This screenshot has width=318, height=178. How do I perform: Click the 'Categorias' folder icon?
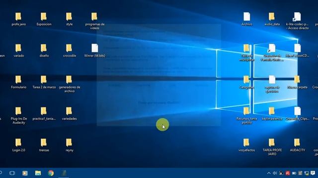coord(246,80)
